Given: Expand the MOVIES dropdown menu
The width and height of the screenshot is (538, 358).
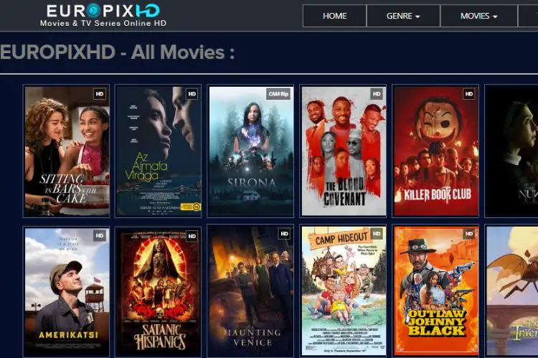Looking at the screenshot, I should [478, 16].
